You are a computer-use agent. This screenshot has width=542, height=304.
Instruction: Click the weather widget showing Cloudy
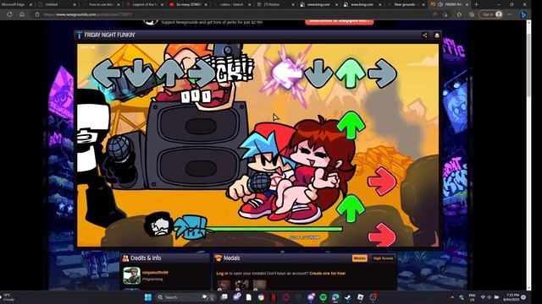click(8, 297)
